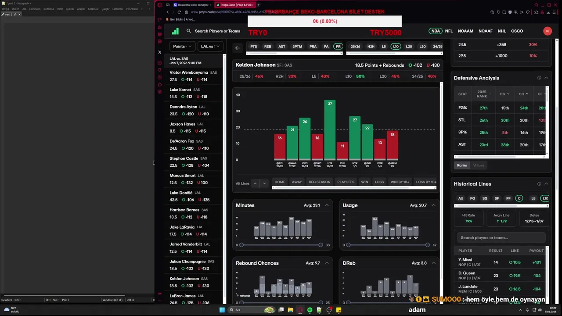
Task: Click the PG column header in Defensive Analysis
Action: click(505, 94)
